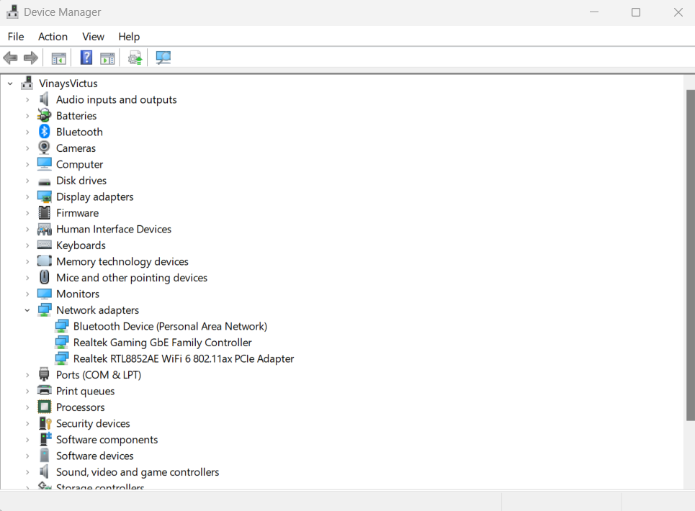Click the Forward navigation arrow
Image resolution: width=695 pixels, height=511 pixels.
30,58
